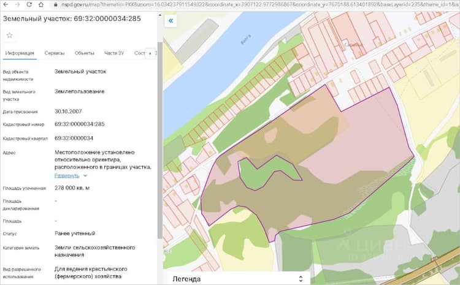Click the area value 278 000 кв. м
Screen dimensions: 460x285
[x=72, y=188]
